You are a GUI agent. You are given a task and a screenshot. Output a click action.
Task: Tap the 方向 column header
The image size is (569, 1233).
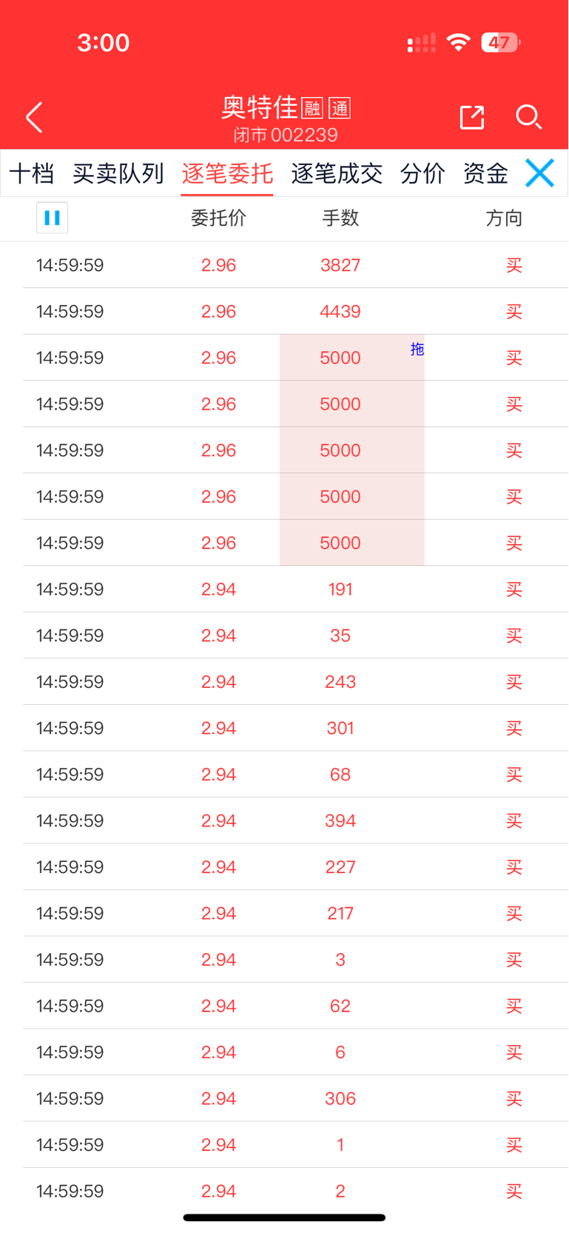point(504,218)
